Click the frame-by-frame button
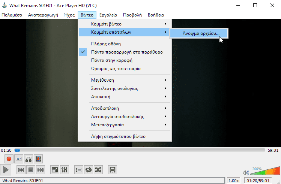 click(x=38, y=159)
